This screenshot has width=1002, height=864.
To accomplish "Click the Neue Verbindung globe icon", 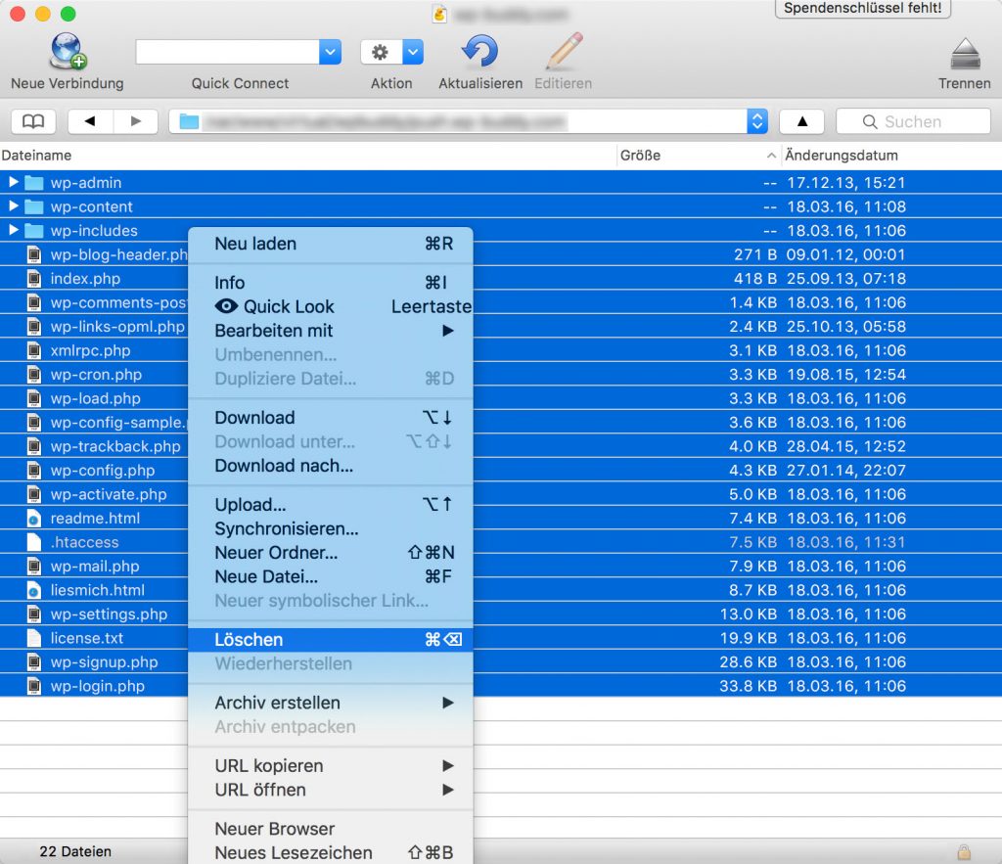I will [x=68, y=52].
